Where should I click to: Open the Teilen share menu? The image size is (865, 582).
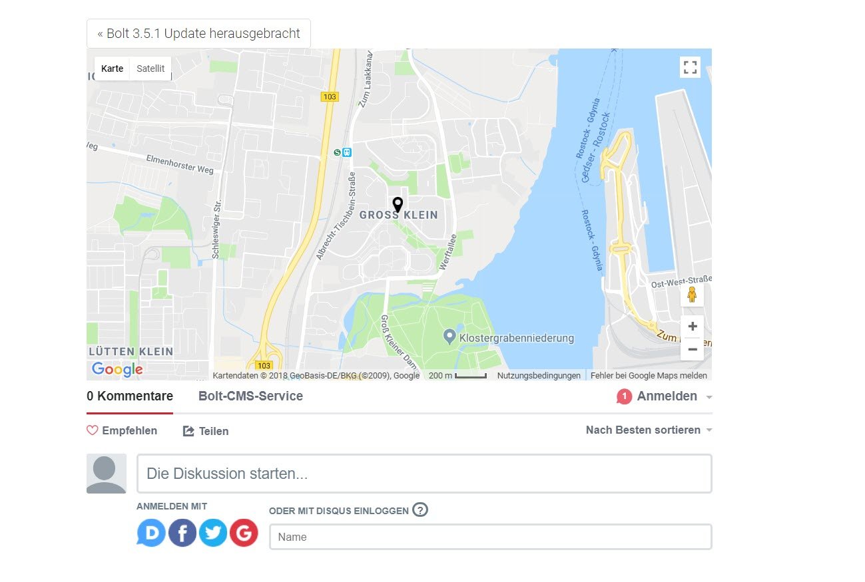[206, 431]
